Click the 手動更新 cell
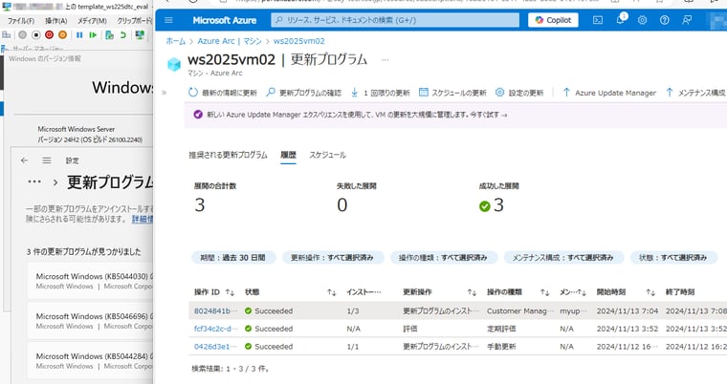Image resolution: width=727 pixels, height=384 pixels. point(501,346)
